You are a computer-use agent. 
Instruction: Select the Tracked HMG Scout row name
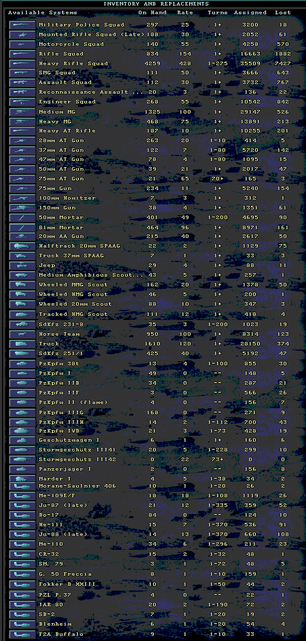pyautogui.click(x=73, y=314)
